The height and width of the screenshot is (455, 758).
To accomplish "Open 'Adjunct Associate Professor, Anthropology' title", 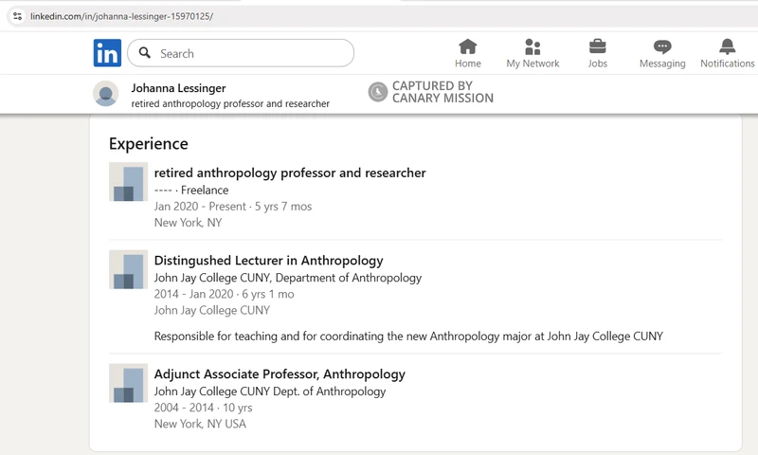I will tap(280, 373).
